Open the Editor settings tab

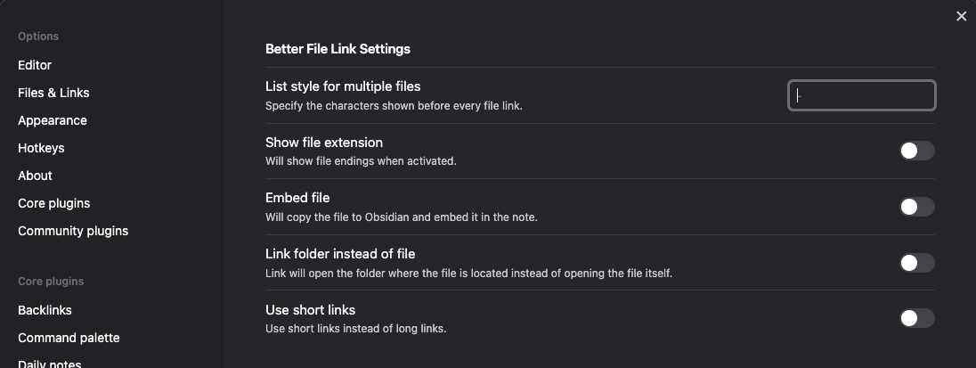35,65
